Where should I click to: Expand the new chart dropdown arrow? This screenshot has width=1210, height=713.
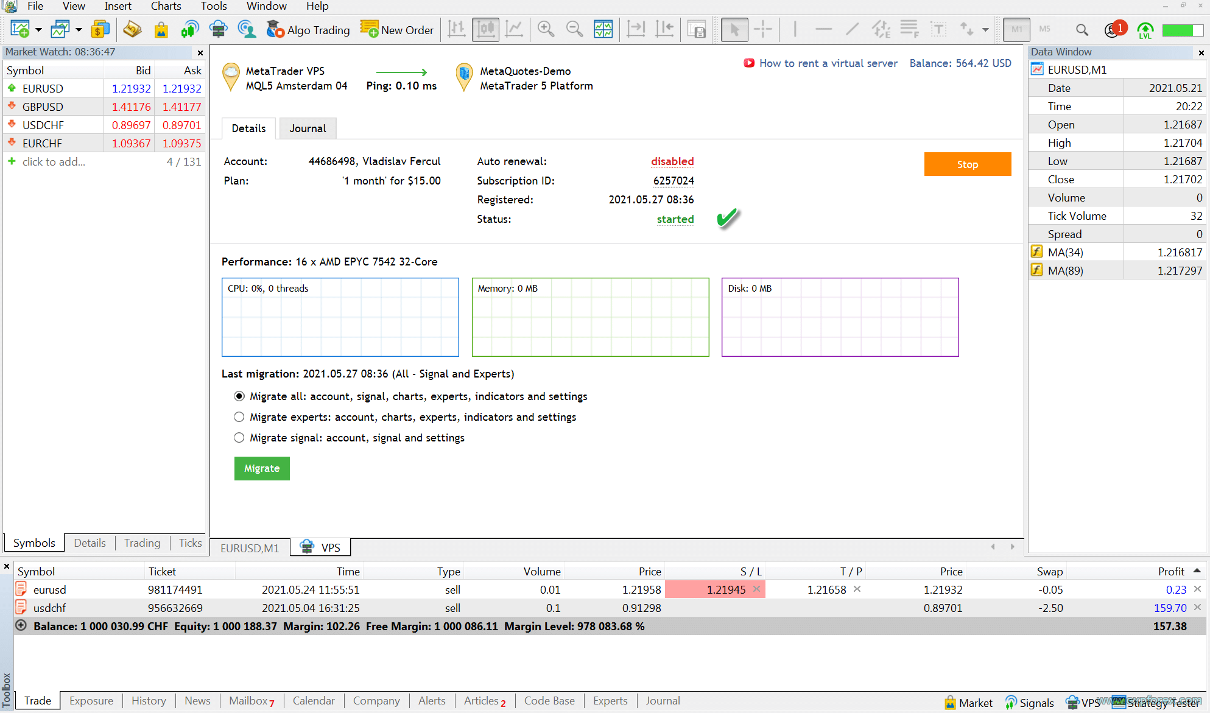coord(38,29)
